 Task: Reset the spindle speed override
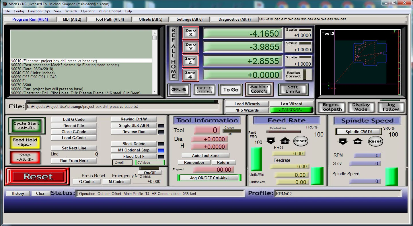[375, 141]
